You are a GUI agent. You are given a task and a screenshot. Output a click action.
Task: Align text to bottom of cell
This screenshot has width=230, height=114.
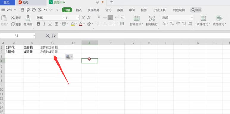click(110, 18)
